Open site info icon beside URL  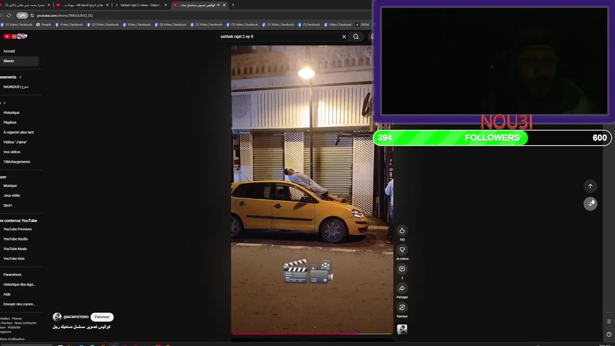(32, 15)
